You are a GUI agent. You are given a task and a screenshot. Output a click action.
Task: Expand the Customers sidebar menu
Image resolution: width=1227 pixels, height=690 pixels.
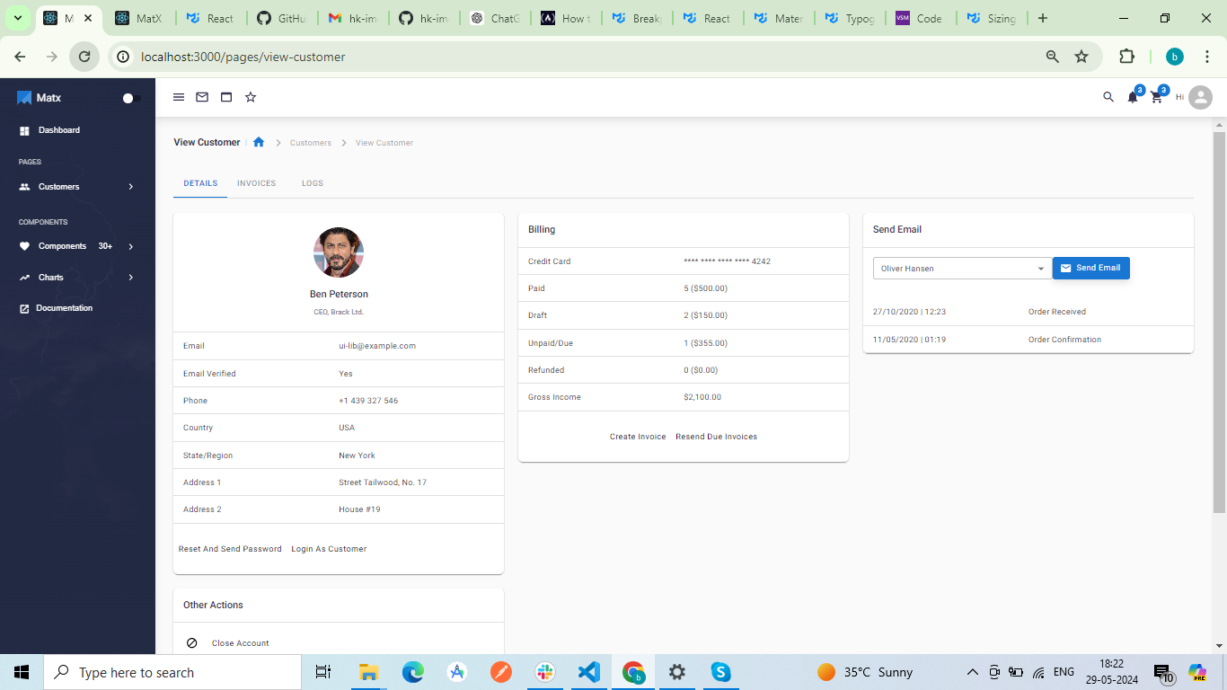(77, 187)
